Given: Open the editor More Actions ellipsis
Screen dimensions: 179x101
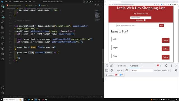Looking at the screenshot, I should [x=101, y=5].
